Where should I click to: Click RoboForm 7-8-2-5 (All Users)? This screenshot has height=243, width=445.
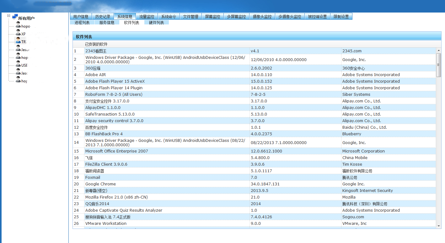[255, 94]
